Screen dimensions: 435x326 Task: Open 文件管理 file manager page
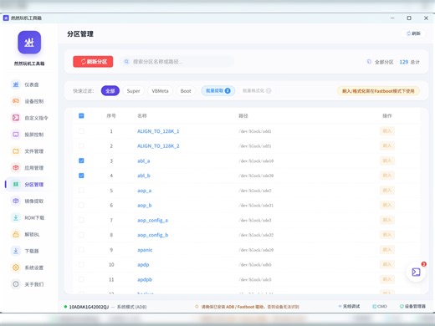point(28,151)
